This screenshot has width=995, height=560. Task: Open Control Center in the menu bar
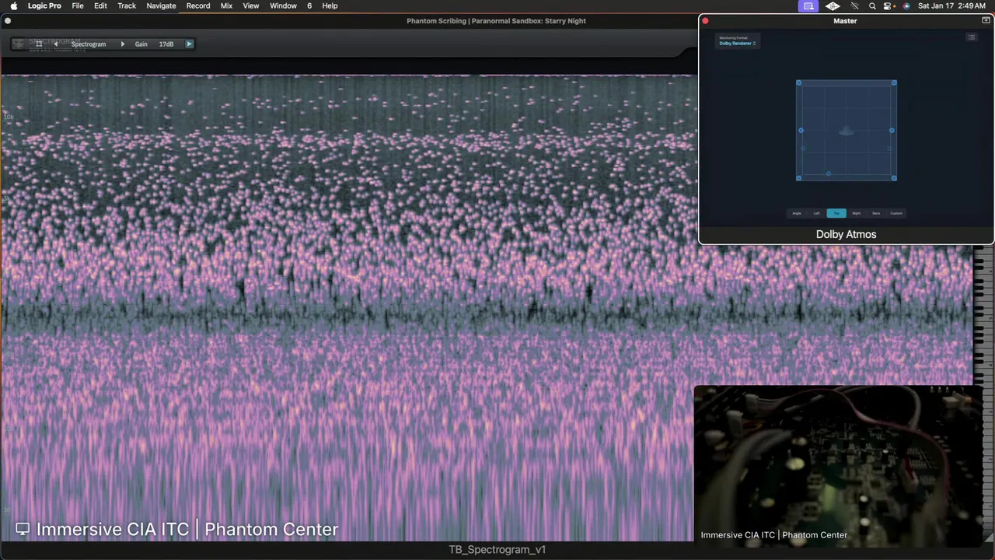(889, 5)
